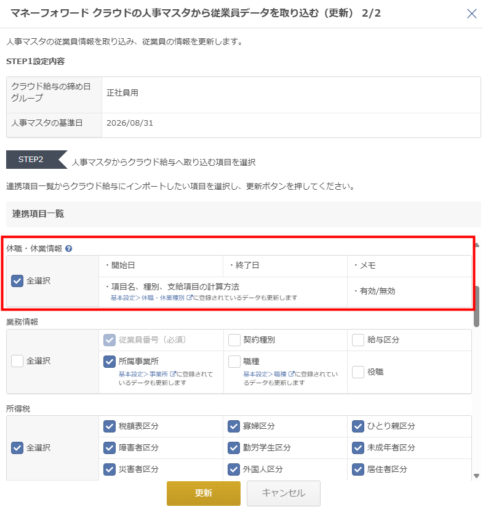
Task: Close the import dialog with X
Action: [471, 14]
